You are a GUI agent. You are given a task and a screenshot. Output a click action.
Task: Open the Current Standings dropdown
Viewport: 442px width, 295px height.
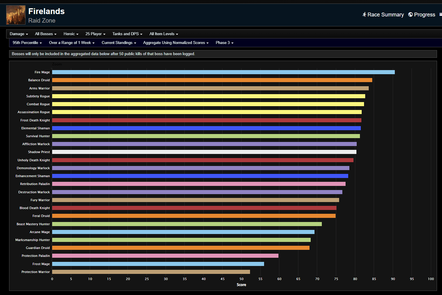pos(119,43)
